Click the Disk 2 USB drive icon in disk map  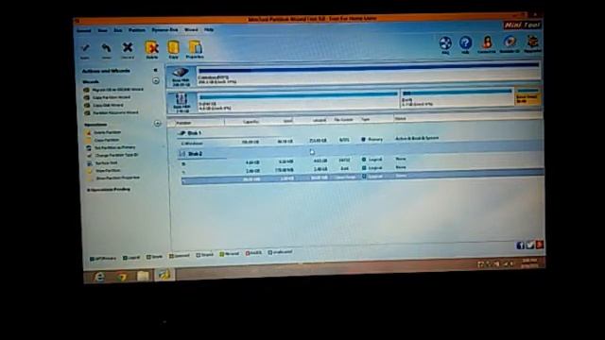[x=181, y=99]
